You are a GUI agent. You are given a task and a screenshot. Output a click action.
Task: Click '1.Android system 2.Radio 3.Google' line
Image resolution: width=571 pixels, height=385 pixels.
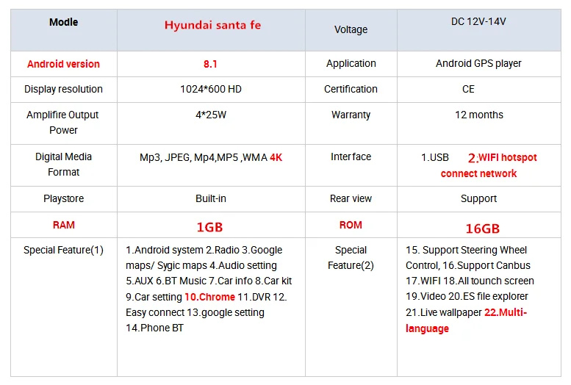coord(204,251)
